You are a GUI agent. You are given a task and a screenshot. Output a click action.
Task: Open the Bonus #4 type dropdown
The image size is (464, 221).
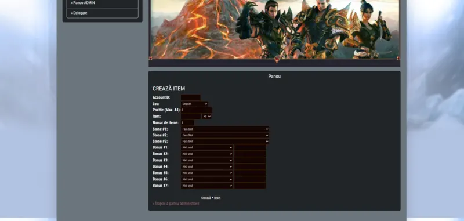tap(207, 166)
